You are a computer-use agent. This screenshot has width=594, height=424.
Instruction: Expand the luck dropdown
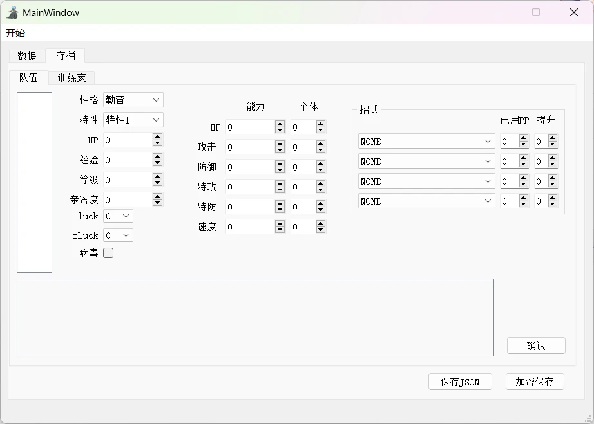[118, 216]
